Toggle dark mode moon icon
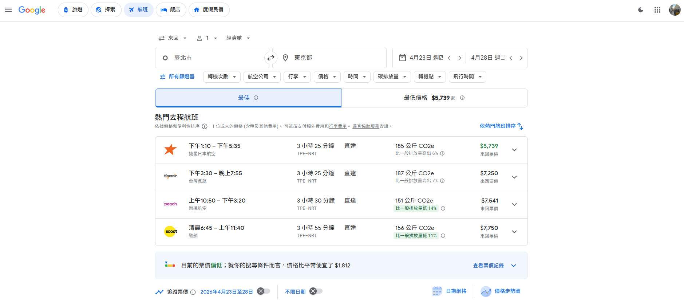Image resolution: width=684 pixels, height=306 pixels. tap(641, 10)
